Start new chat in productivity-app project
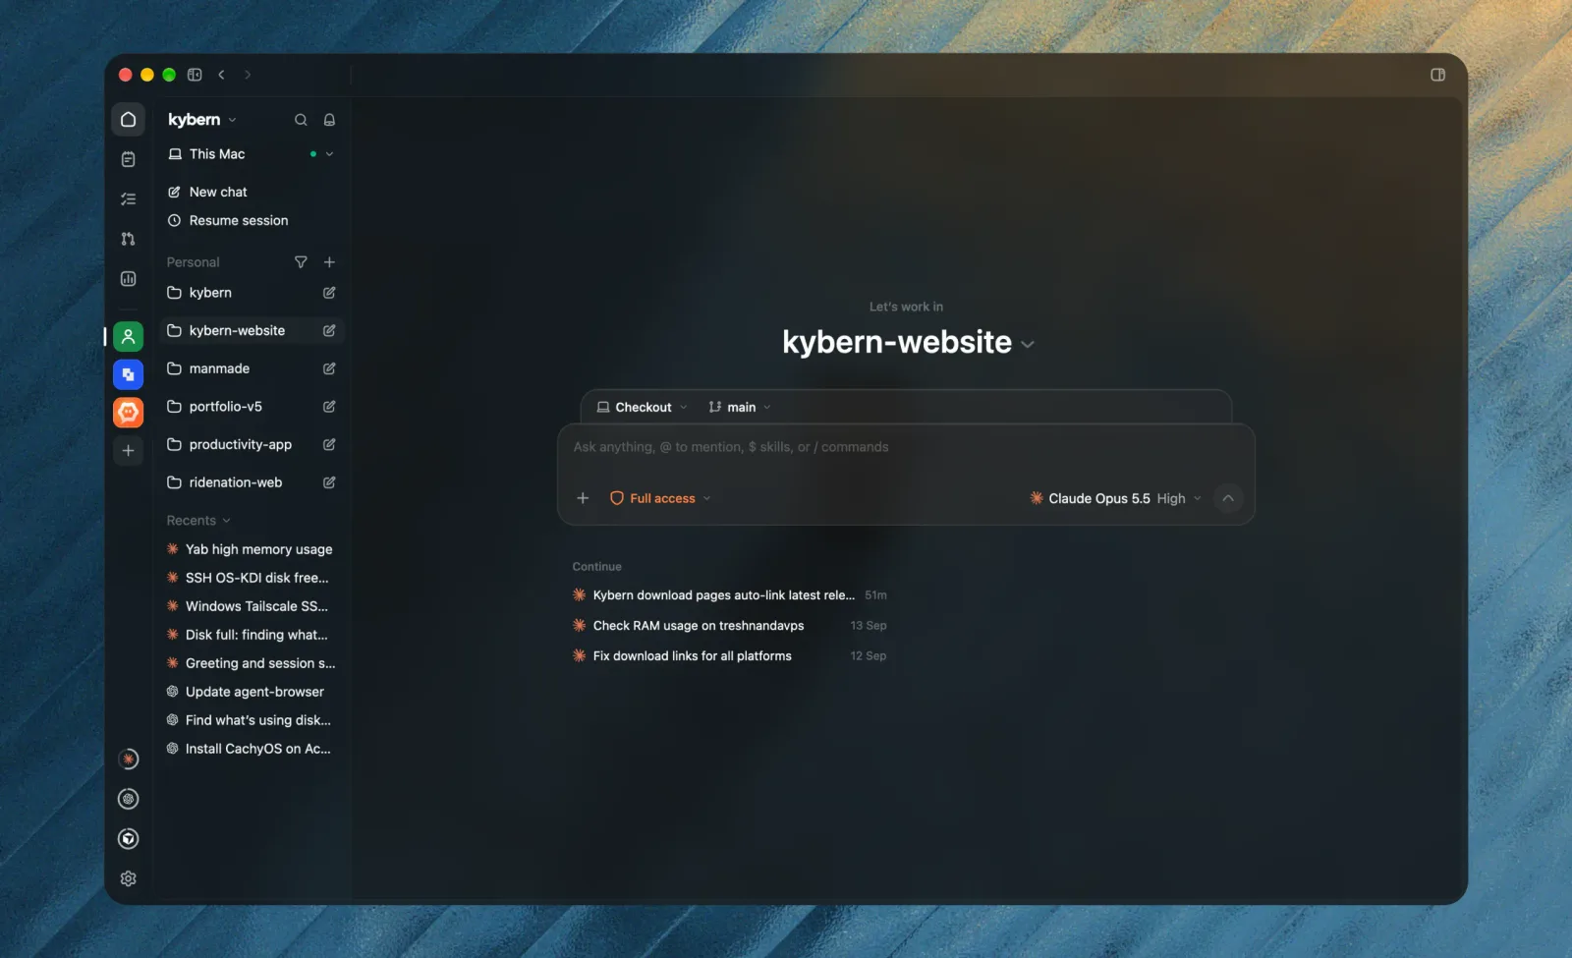 [329, 445]
